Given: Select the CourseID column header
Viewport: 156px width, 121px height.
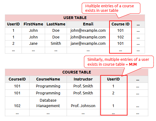Looking at the screenshot, I should pyautogui.click(x=17, y=79).
